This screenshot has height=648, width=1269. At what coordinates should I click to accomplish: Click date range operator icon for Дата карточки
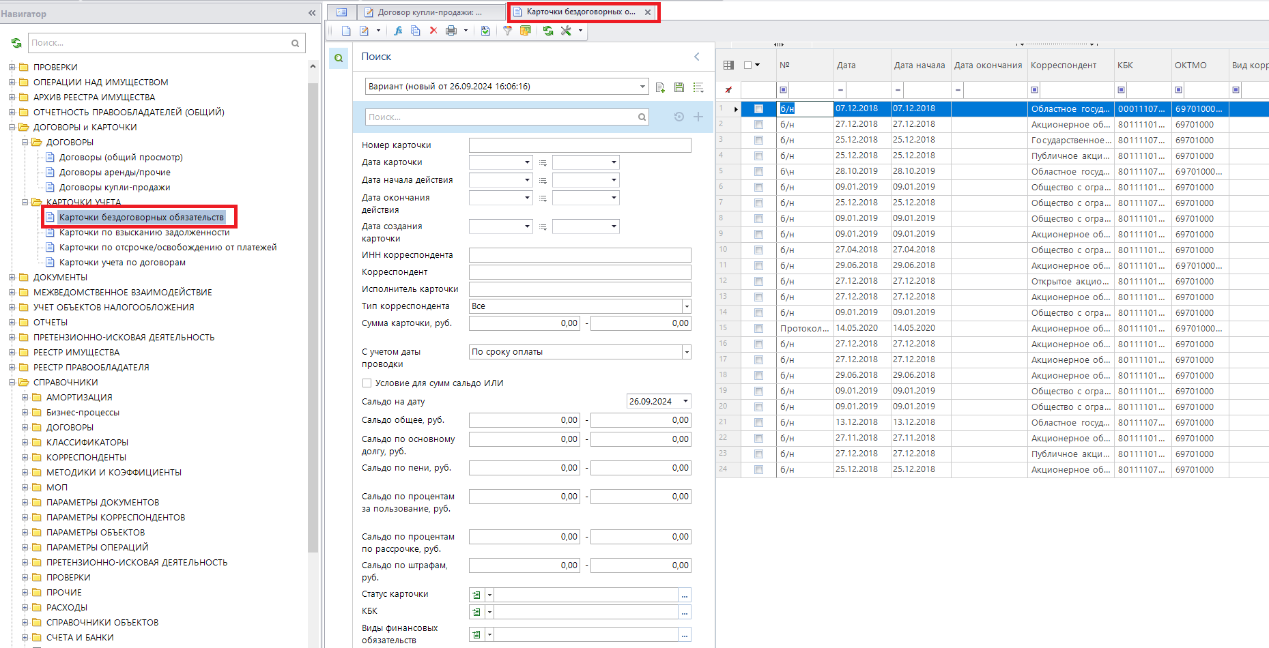543,163
